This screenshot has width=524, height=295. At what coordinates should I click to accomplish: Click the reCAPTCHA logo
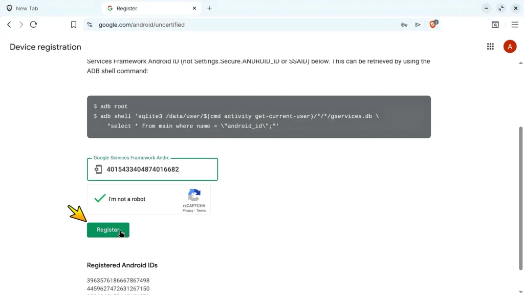pos(194,195)
